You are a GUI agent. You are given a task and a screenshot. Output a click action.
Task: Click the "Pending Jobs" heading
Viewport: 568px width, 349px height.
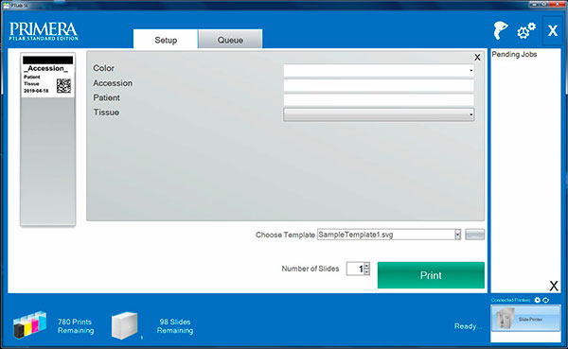click(x=514, y=54)
